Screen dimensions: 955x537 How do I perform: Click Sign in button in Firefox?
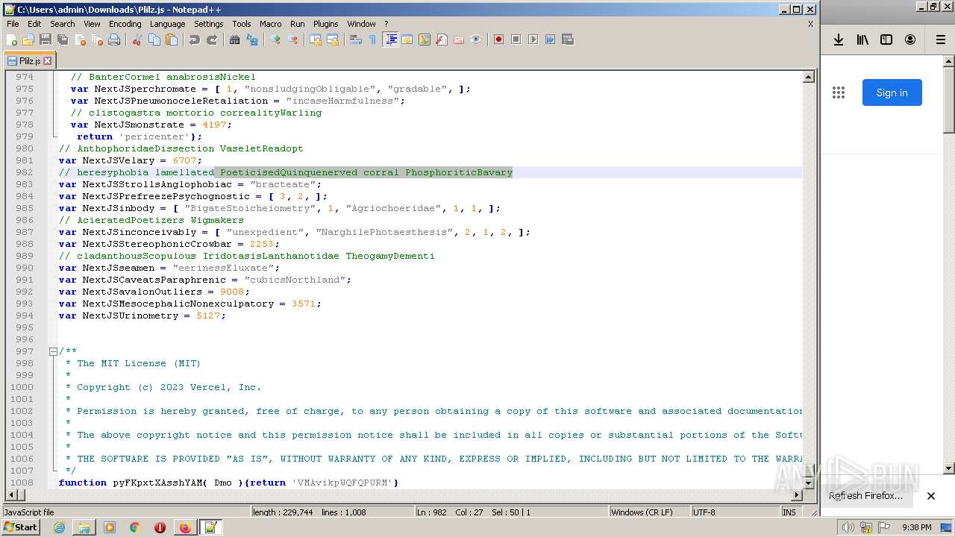(892, 92)
